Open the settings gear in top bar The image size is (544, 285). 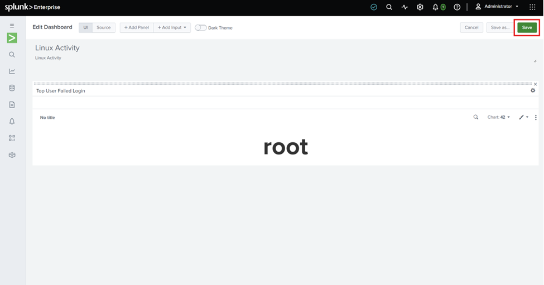coord(420,7)
